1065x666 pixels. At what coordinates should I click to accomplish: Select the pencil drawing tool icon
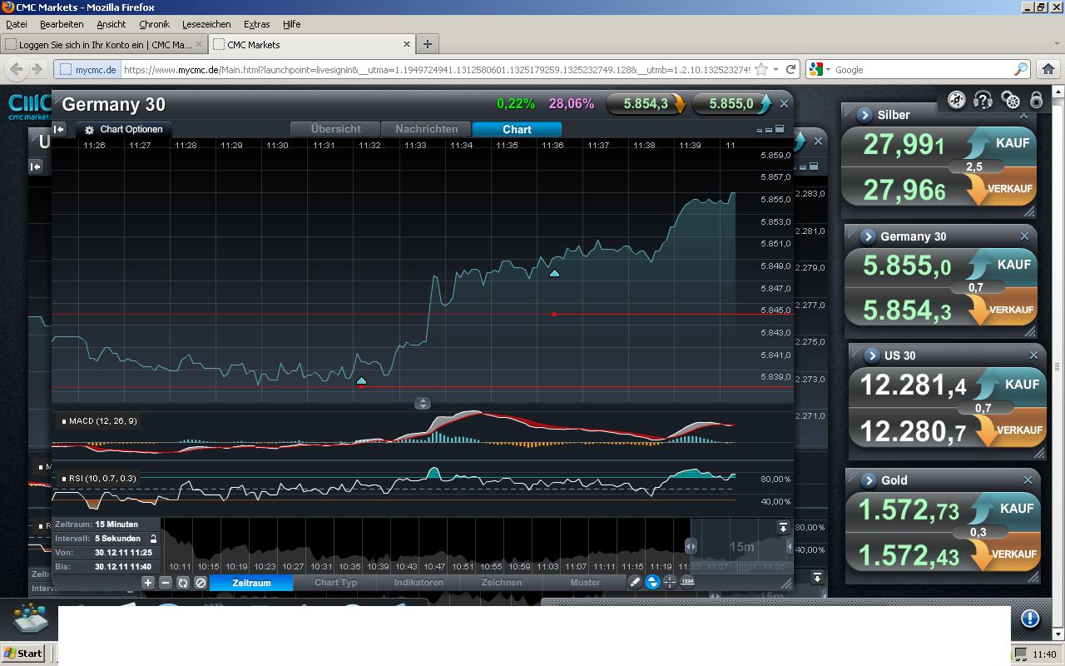point(635,582)
